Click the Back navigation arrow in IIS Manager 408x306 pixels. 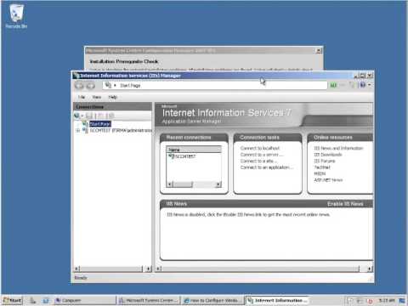pyautogui.click(x=79, y=85)
